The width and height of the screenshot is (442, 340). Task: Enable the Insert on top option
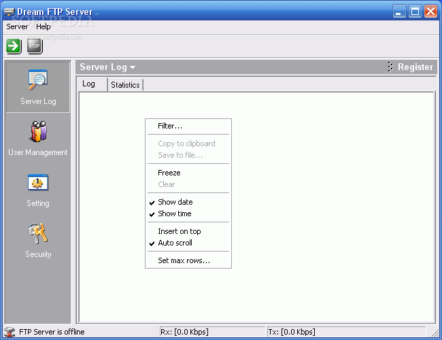(x=188, y=231)
